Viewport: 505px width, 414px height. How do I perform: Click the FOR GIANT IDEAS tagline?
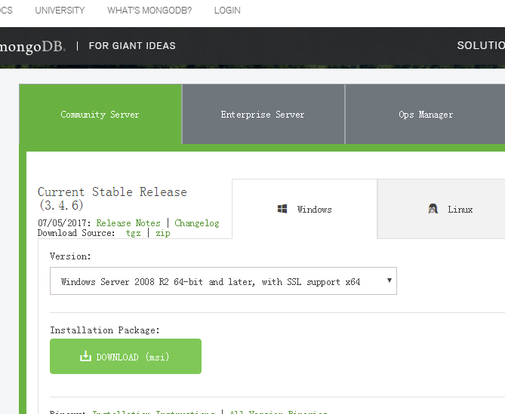coord(132,46)
